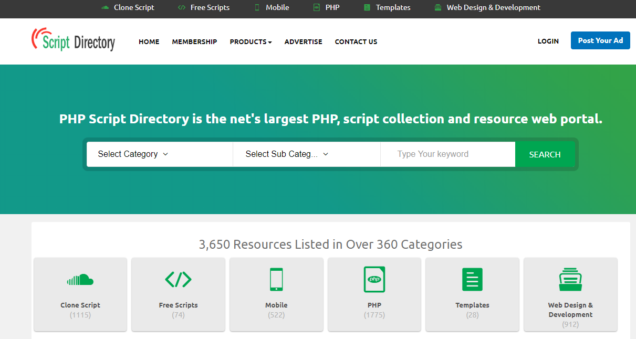Select CONTACT US from the navigation
Image resolution: width=636 pixels, height=339 pixels.
click(x=356, y=41)
